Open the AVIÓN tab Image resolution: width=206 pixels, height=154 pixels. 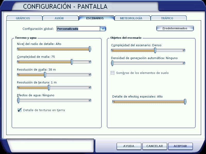(61, 18)
